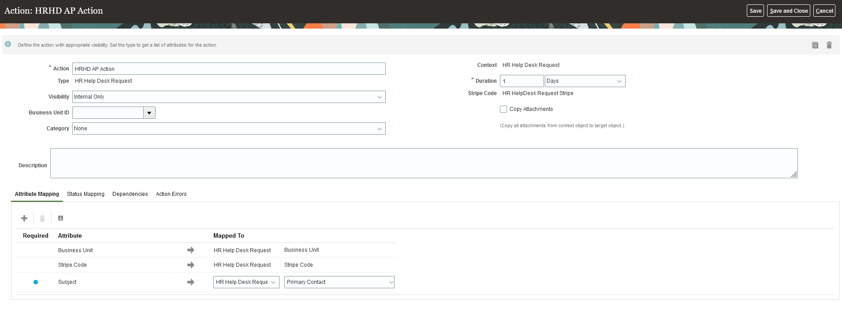Click the Description resize handle
This screenshot has width=842, height=316.
coord(794,174)
